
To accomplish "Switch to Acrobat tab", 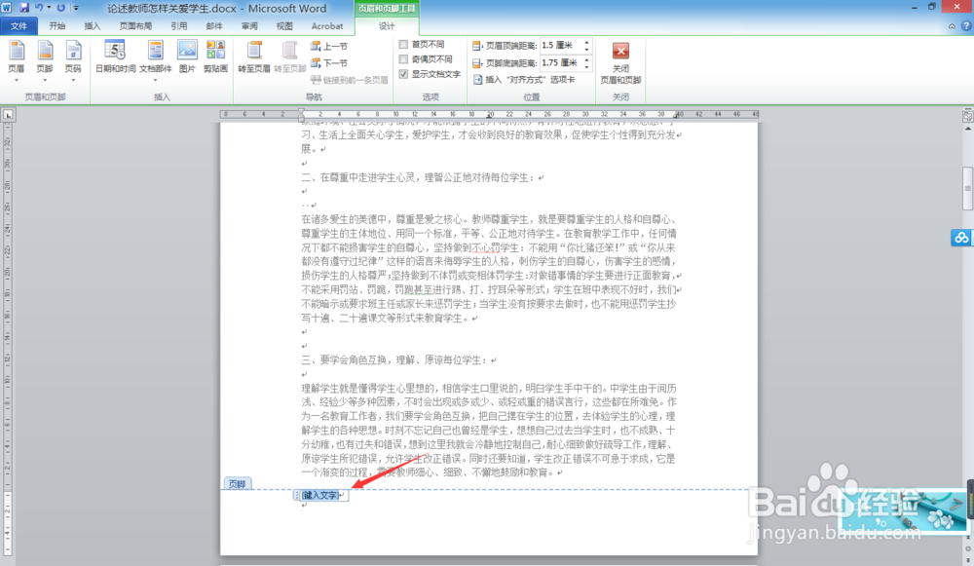I will point(327,26).
